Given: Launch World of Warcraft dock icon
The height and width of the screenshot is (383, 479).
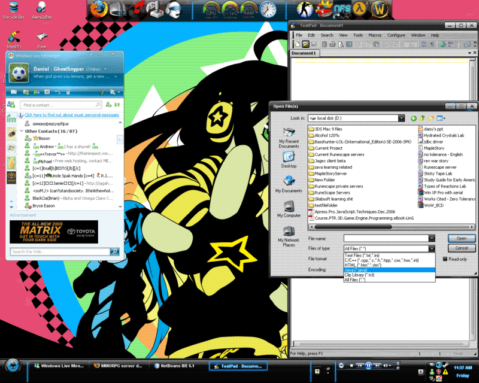Looking at the screenshot, I should click(380, 9).
